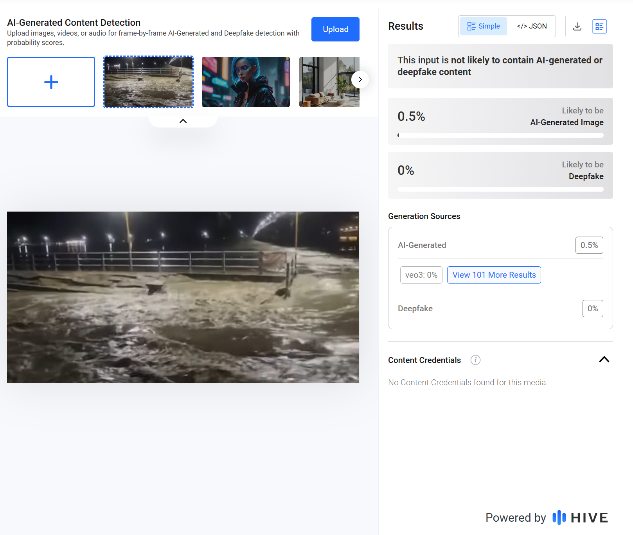Select the cyberpunk woman thumbnail

[x=246, y=82]
